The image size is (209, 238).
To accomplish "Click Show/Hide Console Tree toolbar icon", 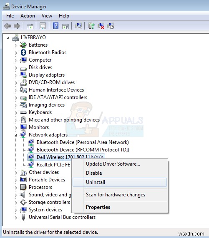I will tap(30, 26).
